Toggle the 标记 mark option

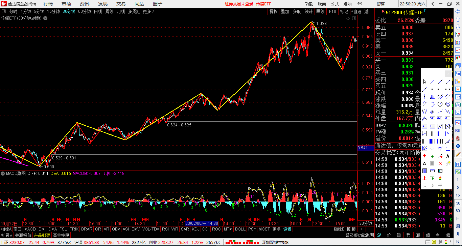tap(344, 11)
